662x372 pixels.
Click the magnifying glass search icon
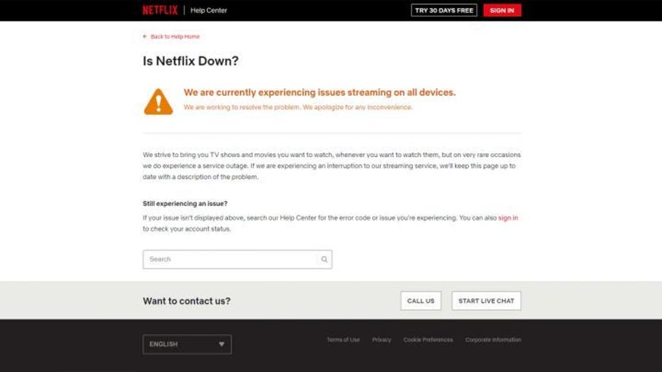tap(324, 259)
